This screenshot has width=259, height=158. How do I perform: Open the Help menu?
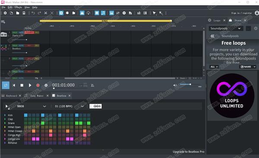click(x=35, y=7)
